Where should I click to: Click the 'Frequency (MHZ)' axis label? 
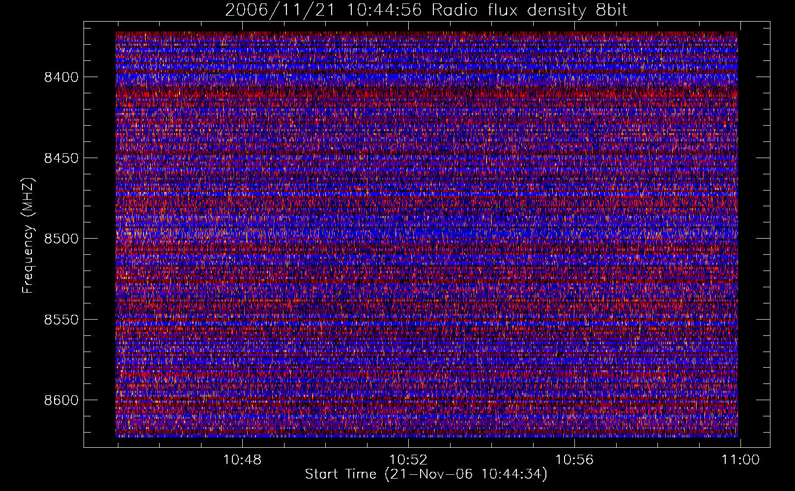tap(28, 236)
